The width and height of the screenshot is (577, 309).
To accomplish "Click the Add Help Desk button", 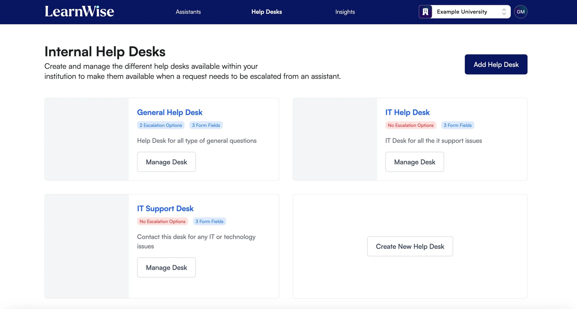I will [496, 64].
